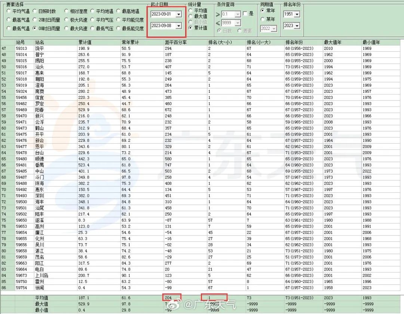The height and width of the screenshot is (314, 404).
Task: Select the 平均能见度 radio button
Action: tap(118, 19)
